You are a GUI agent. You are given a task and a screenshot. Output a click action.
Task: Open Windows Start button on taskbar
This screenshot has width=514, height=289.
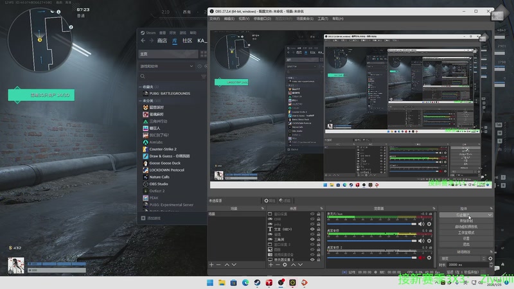210,283
